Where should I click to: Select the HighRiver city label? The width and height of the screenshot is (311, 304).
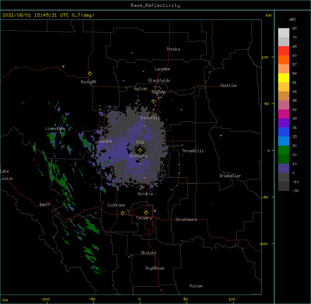[x=155, y=268]
